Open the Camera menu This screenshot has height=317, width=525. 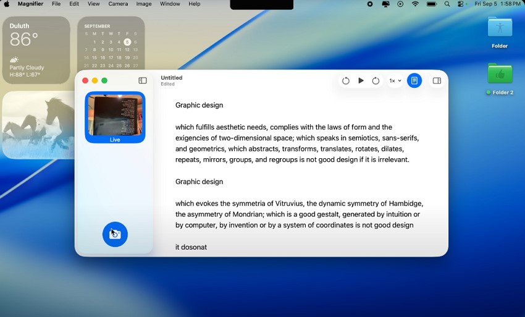(118, 4)
